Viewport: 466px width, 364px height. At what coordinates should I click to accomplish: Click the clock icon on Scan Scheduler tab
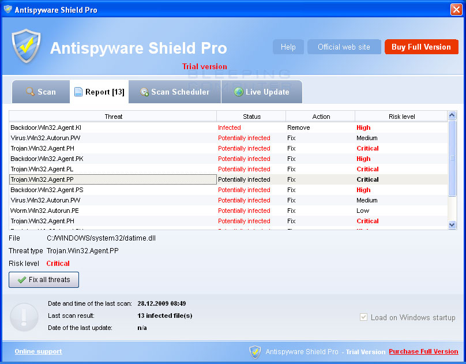(144, 92)
